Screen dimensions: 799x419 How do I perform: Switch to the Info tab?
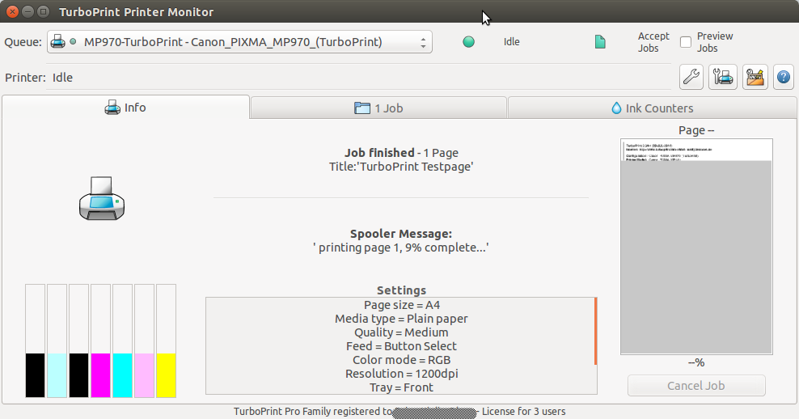pos(125,108)
